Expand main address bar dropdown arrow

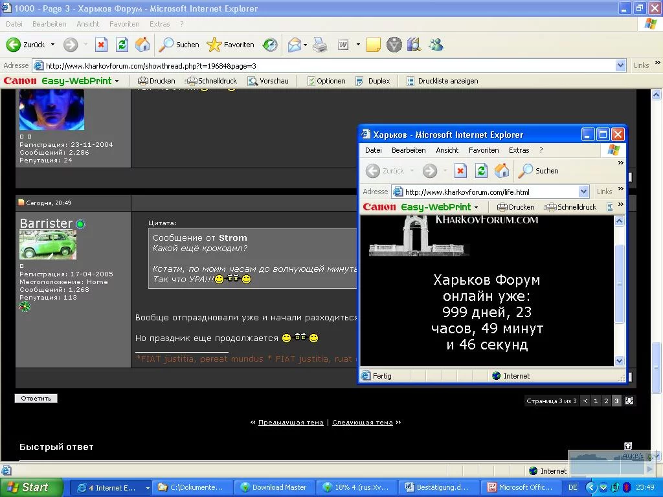[620, 65]
